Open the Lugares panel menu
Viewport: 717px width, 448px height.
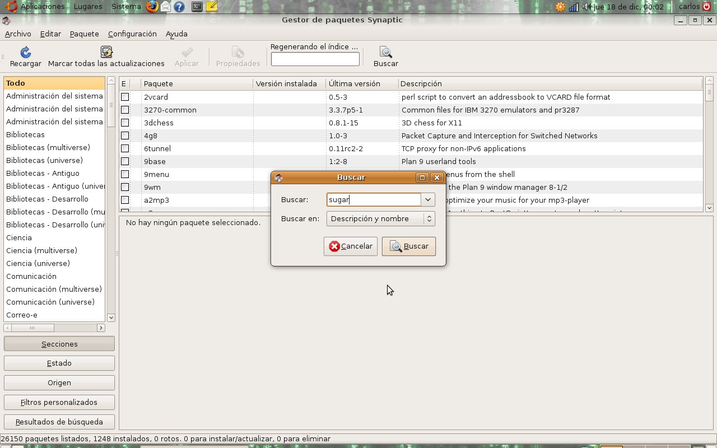(88, 7)
